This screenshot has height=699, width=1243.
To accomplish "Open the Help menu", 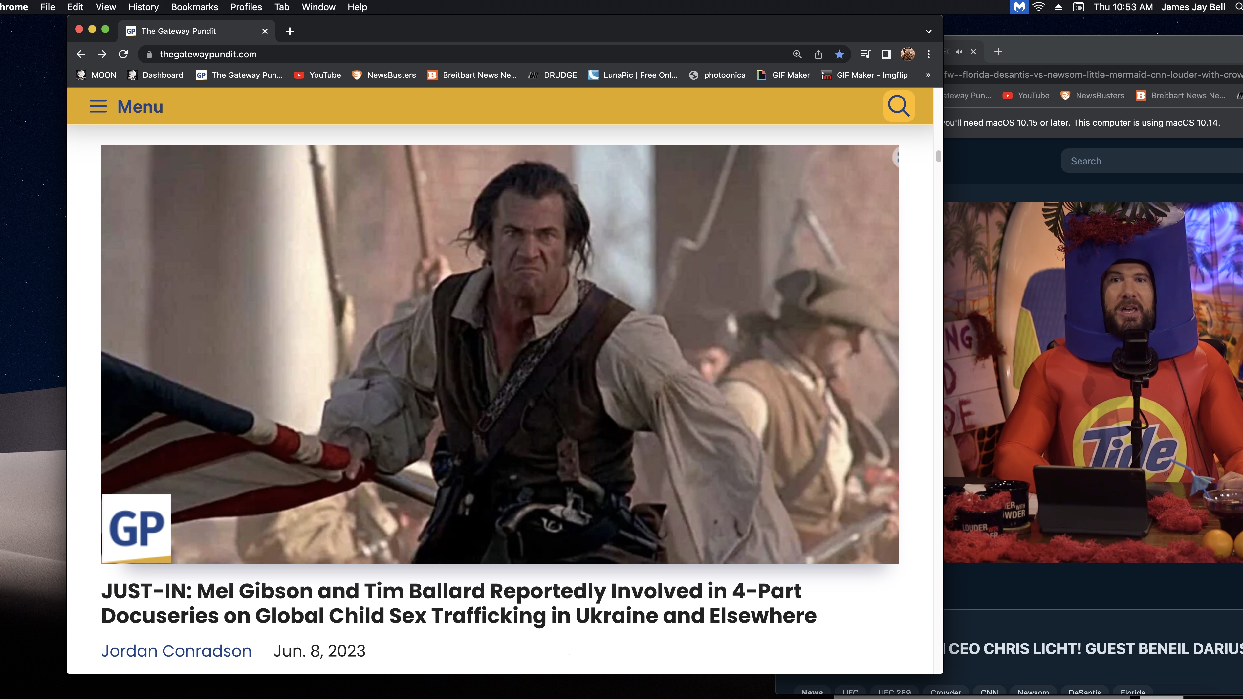I will pyautogui.click(x=358, y=7).
